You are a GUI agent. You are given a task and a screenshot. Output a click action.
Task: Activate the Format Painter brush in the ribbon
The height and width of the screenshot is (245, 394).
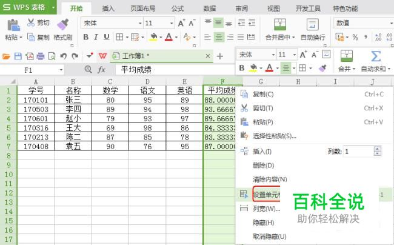[63, 24]
